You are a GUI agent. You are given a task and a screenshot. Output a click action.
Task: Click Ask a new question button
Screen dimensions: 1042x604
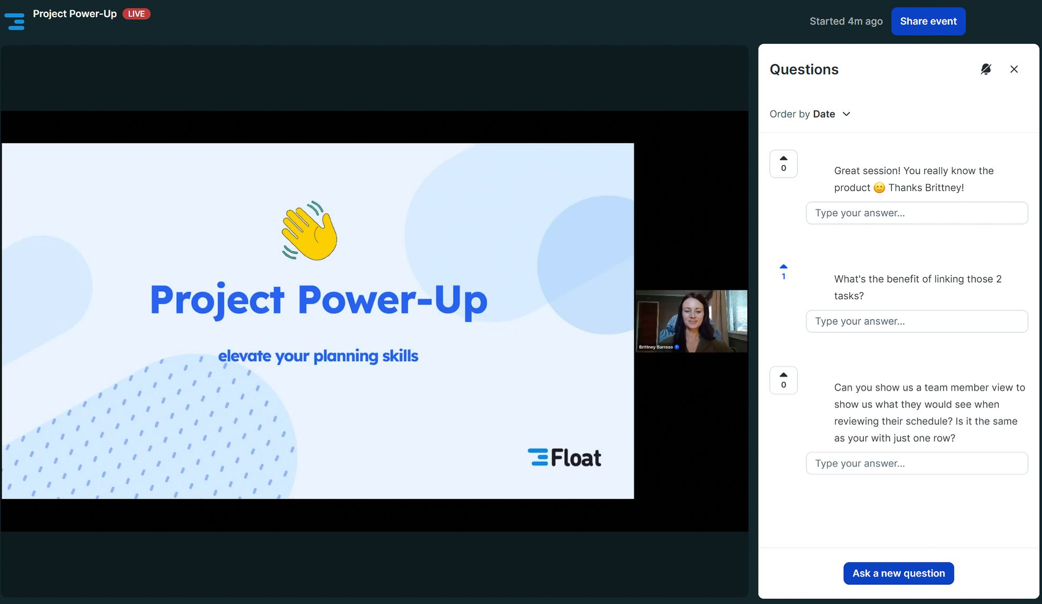(898, 573)
